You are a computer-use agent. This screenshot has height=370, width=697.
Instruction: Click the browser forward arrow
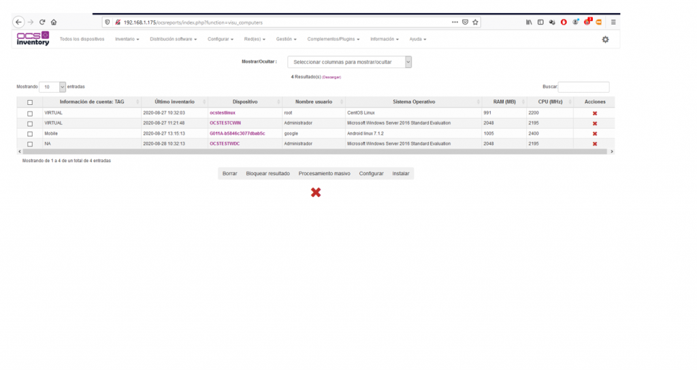click(x=31, y=22)
